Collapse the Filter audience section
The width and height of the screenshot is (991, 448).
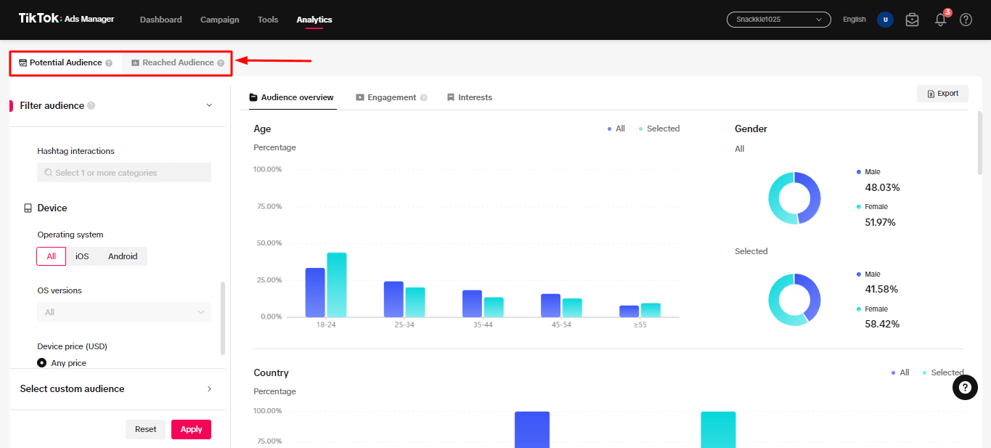(x=209, y=105)
